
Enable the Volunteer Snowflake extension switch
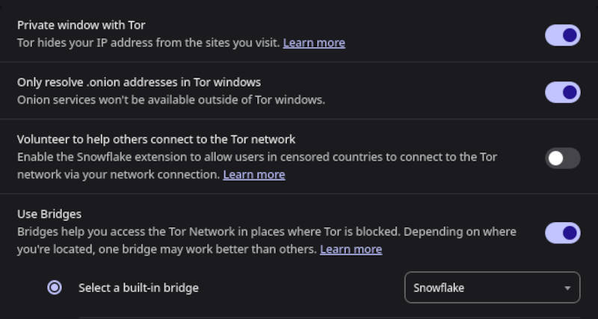tap(562, 158)
